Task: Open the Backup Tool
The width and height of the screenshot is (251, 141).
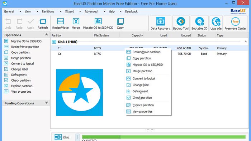Action: coord(181,24)
